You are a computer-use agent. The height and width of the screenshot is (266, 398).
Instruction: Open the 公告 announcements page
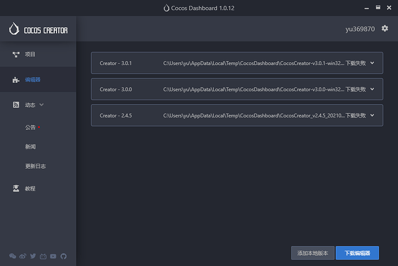pyautogui.click(x=30, y=127)
